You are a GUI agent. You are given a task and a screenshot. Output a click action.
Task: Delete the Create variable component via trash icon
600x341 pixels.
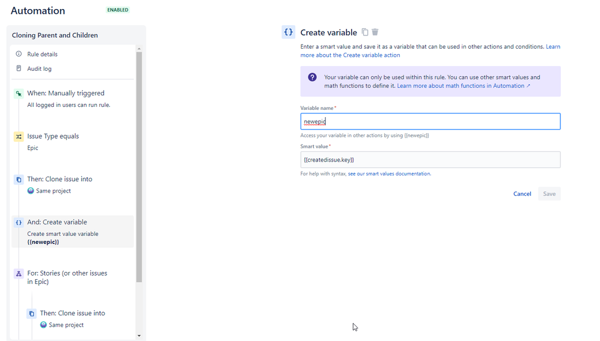[x=375, y=32]
